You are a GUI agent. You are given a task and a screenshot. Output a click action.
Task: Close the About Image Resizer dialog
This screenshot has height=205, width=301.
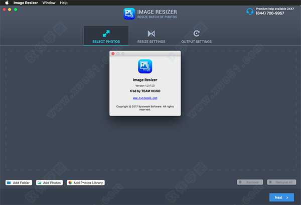click(x=113, y=53)
